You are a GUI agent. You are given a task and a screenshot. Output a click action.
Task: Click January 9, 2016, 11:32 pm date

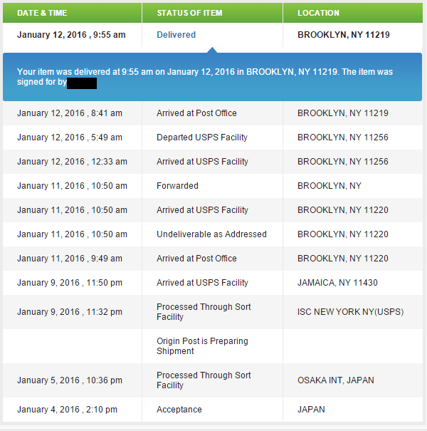(x=69, y=312)
